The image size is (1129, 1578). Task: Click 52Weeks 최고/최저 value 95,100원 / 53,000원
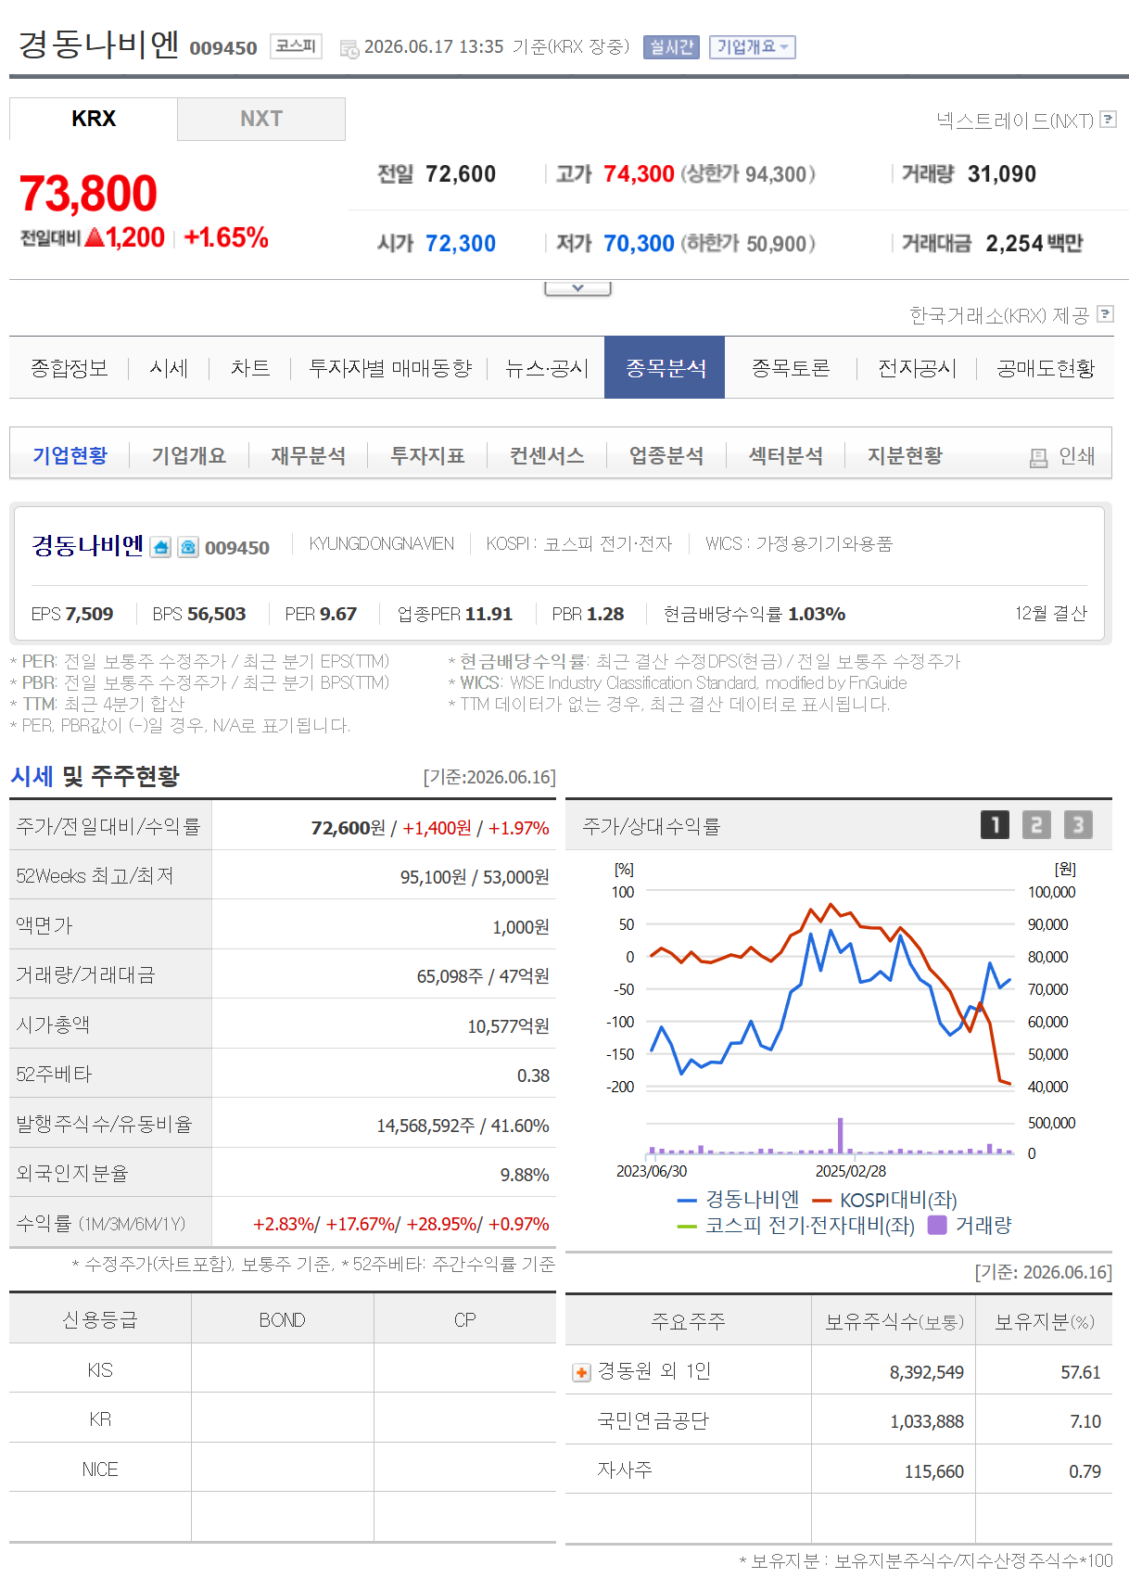click(x=475, y=876)
